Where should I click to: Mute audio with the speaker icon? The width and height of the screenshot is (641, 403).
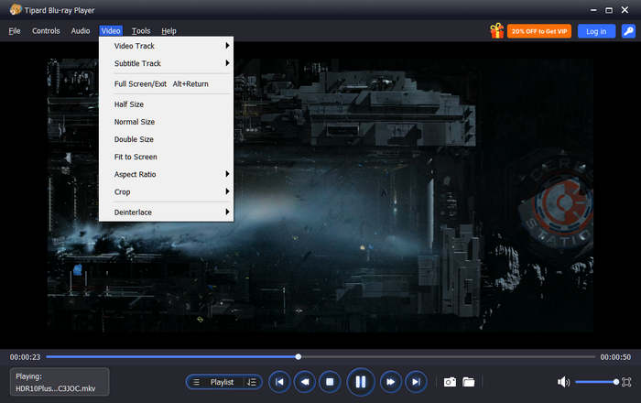click(563, 382)
